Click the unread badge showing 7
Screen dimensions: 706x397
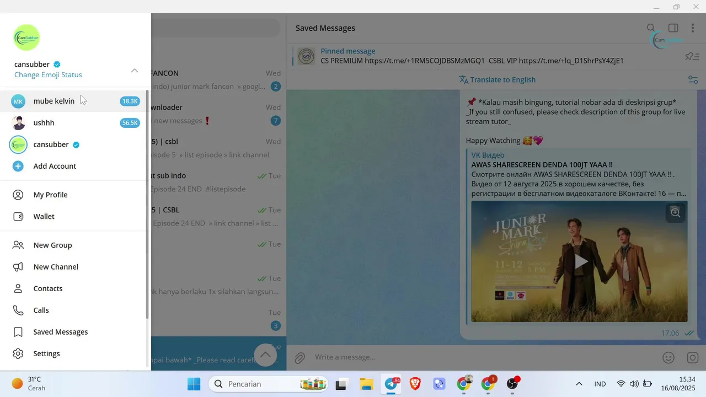(x=276, y=121)
